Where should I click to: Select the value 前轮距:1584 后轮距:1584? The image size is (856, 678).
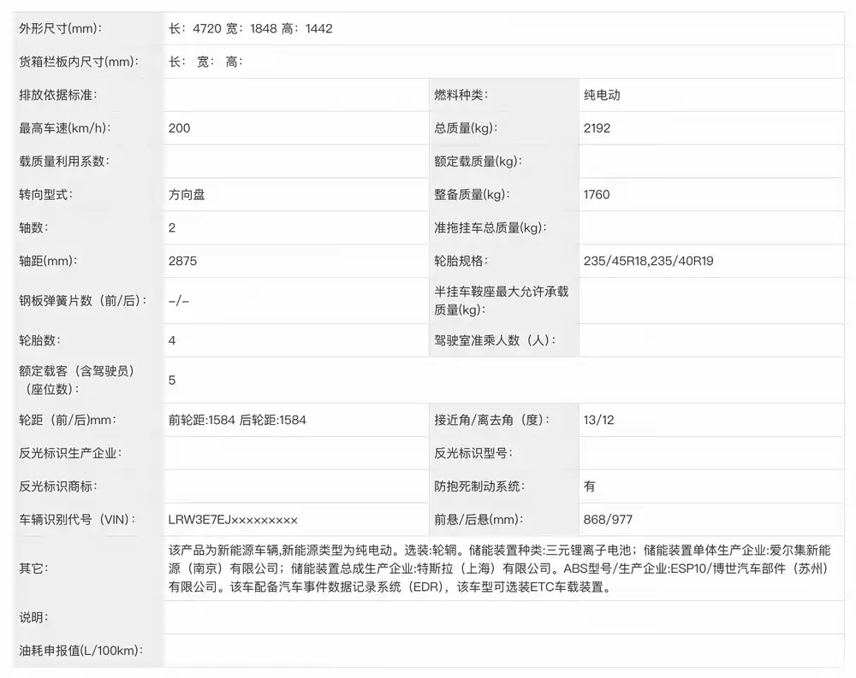pyautogui.click(x=237, y=420)
